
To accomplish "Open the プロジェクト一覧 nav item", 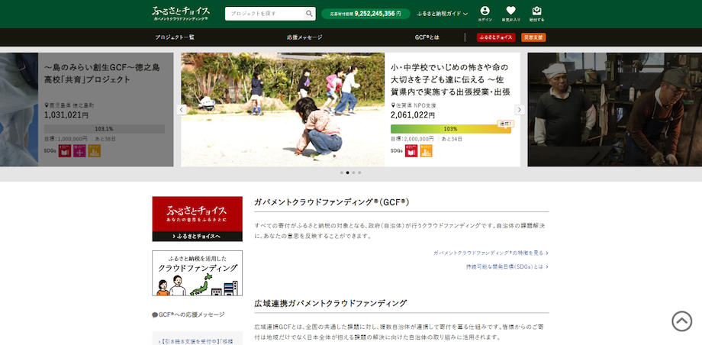I will click(x=175, y=37).
